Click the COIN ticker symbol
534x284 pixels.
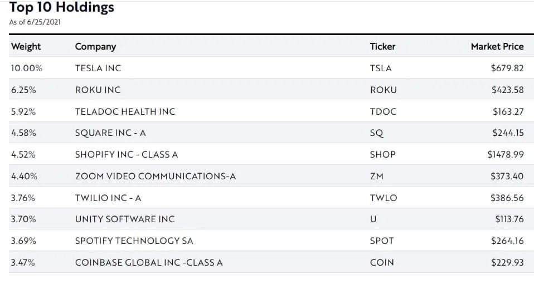tap(382, 263)
